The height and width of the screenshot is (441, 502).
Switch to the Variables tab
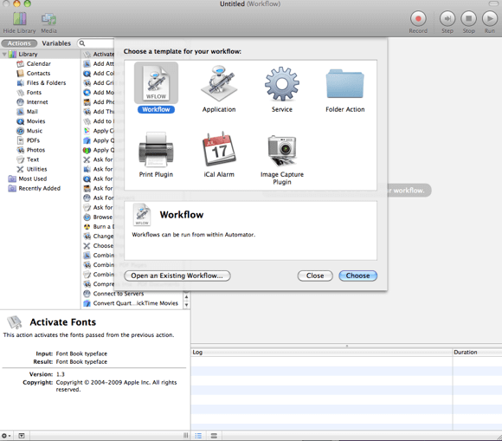(x=56, y=43)
